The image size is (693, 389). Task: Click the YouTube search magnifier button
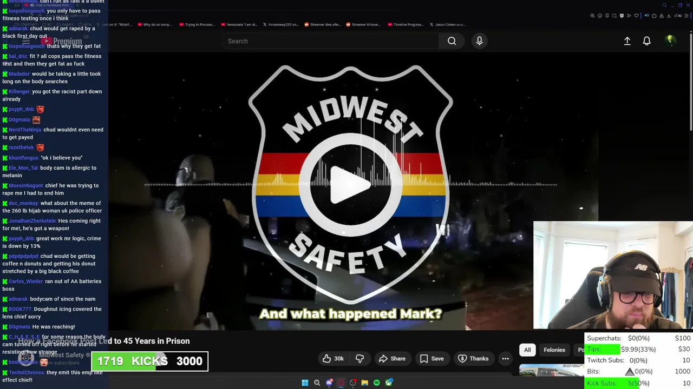[452, 41]
